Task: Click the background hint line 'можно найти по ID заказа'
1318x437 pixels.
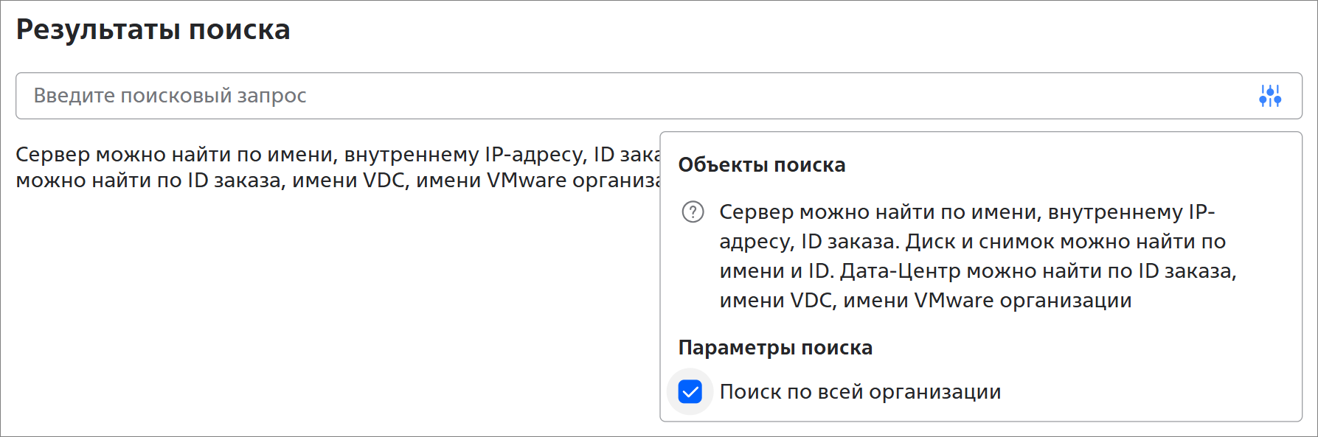Action: click(x=339, y=181)
